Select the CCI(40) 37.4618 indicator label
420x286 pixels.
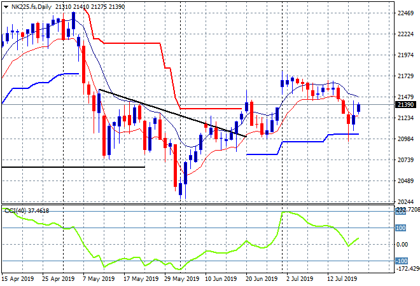coord(27,211)
